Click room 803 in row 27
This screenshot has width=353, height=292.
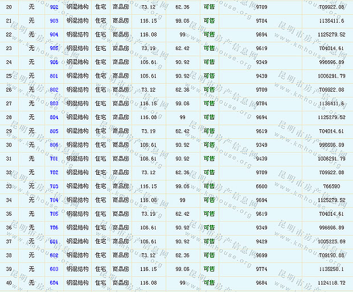pos(54,104)
